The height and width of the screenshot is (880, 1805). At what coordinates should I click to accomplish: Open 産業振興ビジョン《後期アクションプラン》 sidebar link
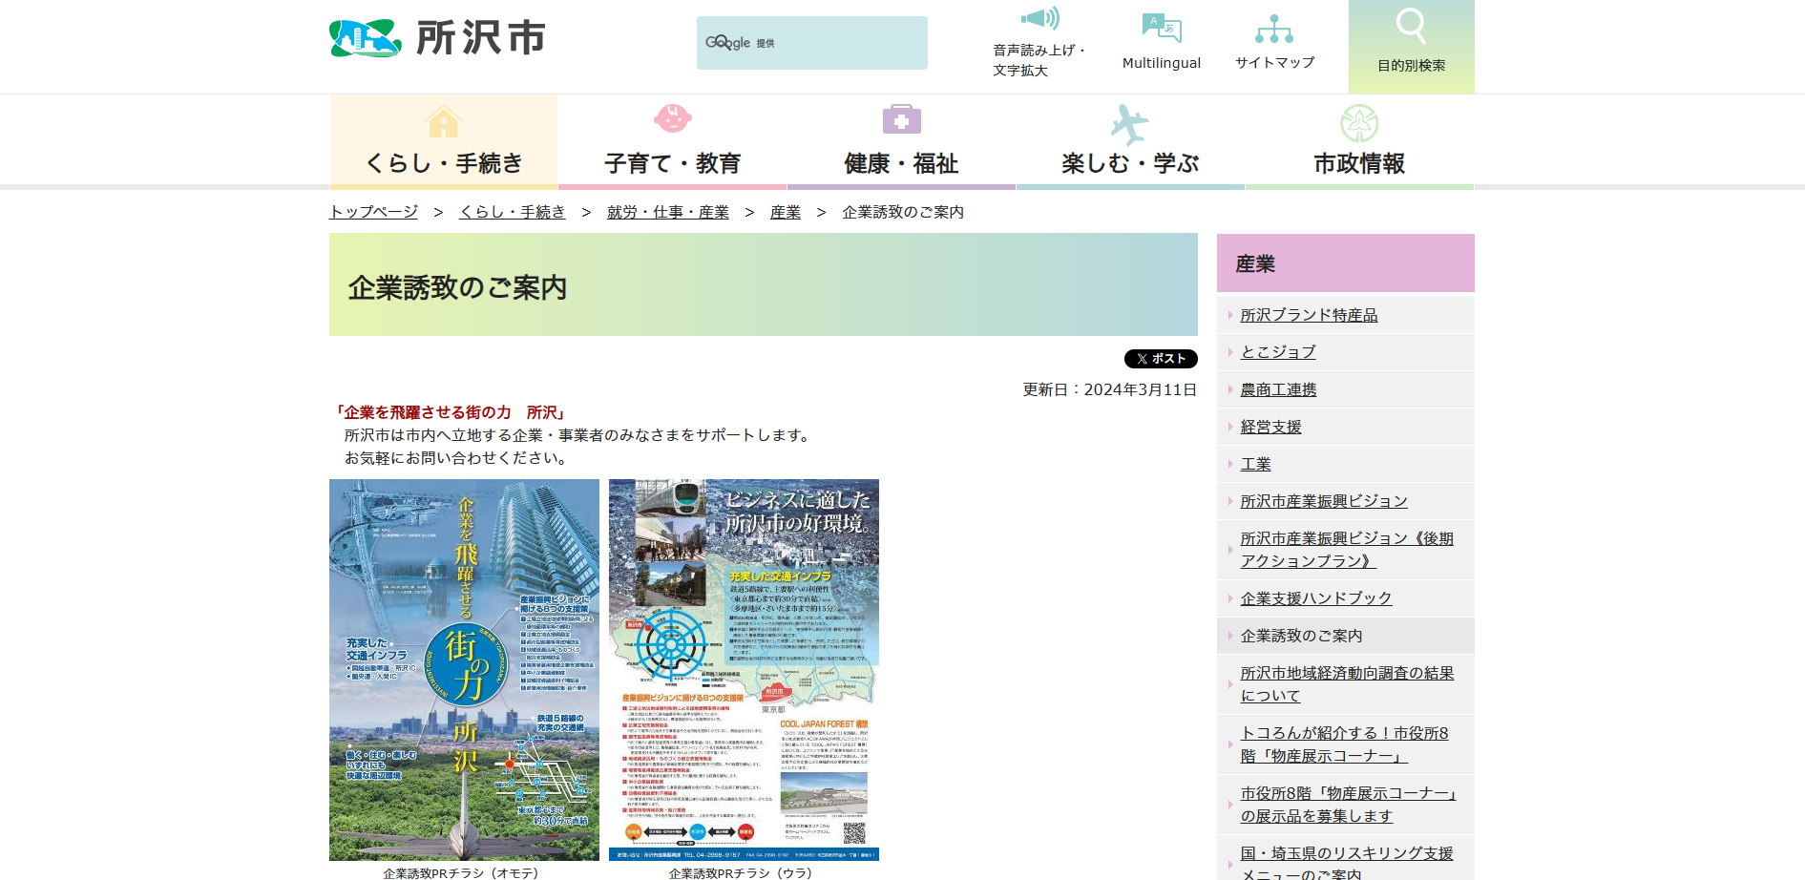pos(1347,550)
